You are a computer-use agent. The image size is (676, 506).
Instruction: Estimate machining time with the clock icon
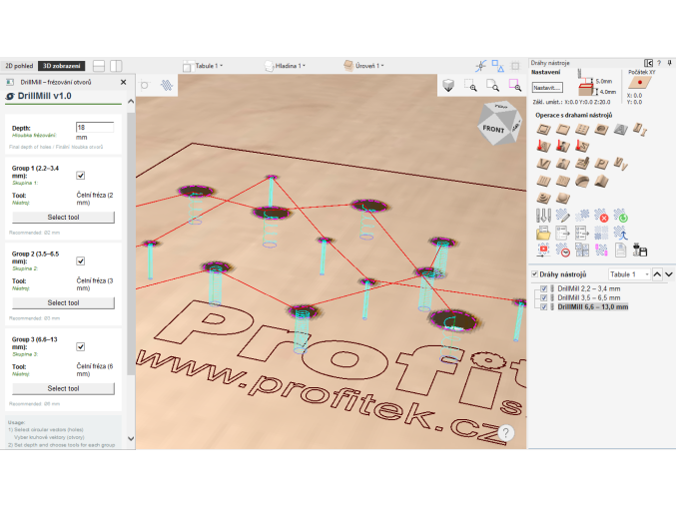[x=562, y=250]
